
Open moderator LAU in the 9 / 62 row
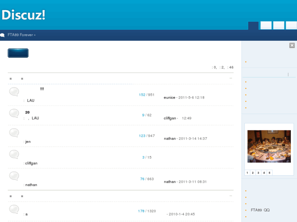pyautogui.click(x=36, y=118)
